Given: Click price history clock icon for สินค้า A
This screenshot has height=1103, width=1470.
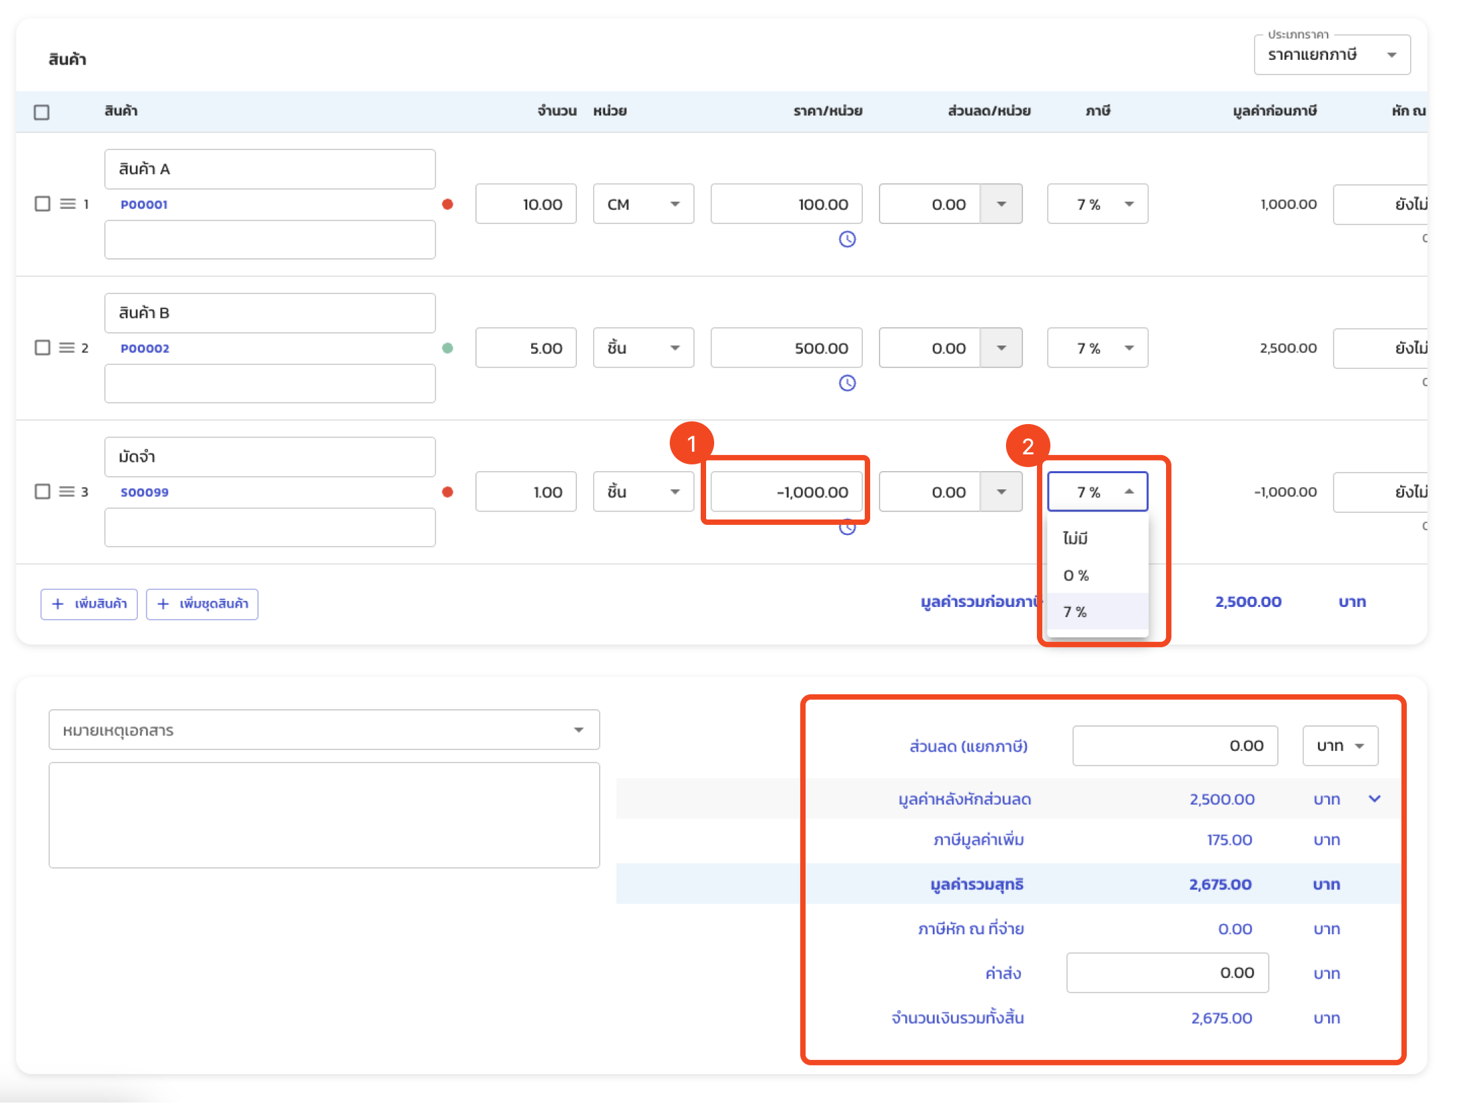Looking at the screenshot, I should pos(847,239).
